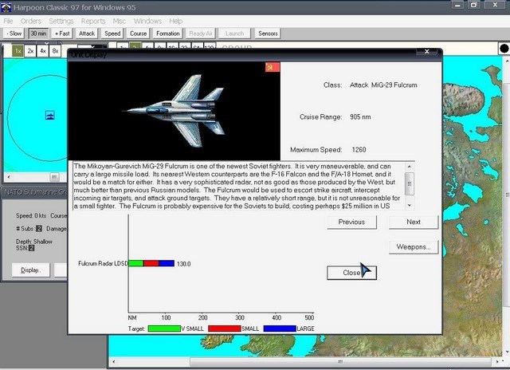Click the Attack toolbar button
510x370 pixels.
click(87, 33)
